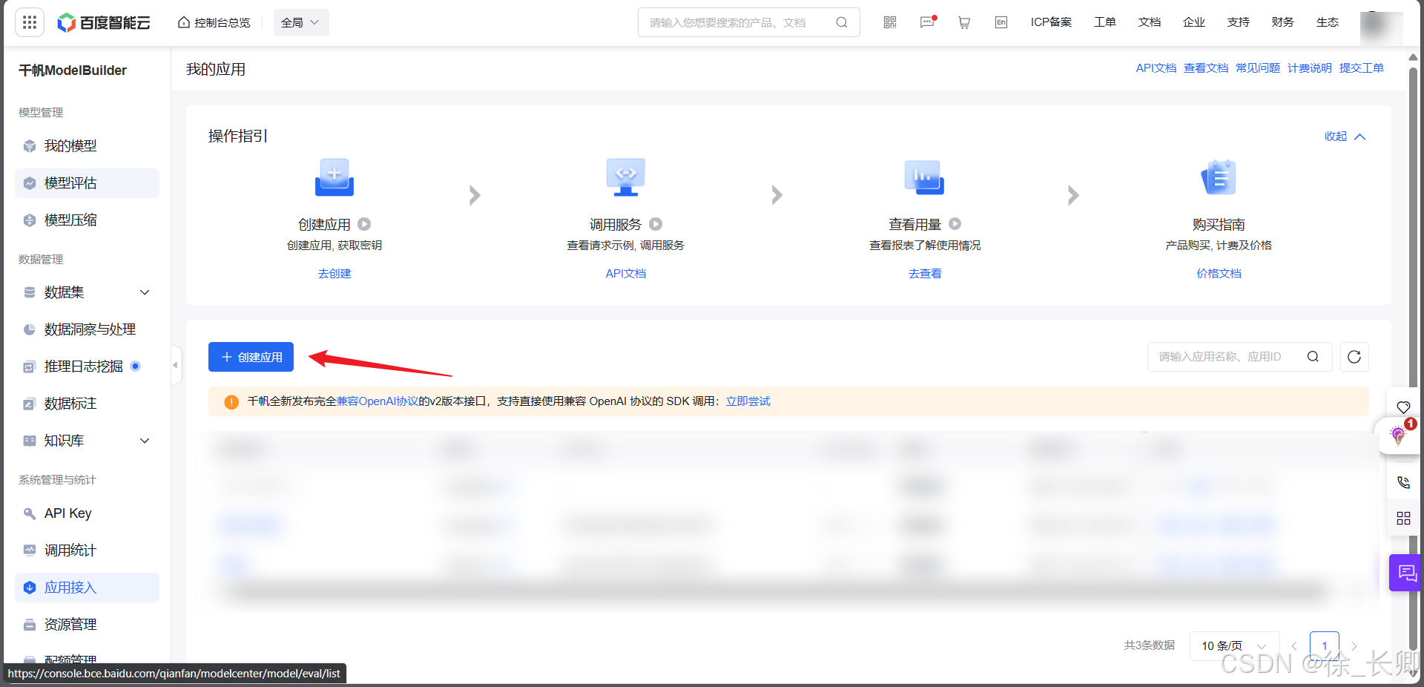Click the orange warning icon in notice banner

click(231, 402)
